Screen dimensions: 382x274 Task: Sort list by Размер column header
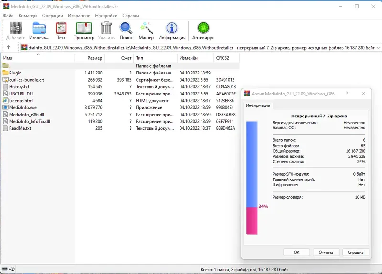[x=90, y=58]
